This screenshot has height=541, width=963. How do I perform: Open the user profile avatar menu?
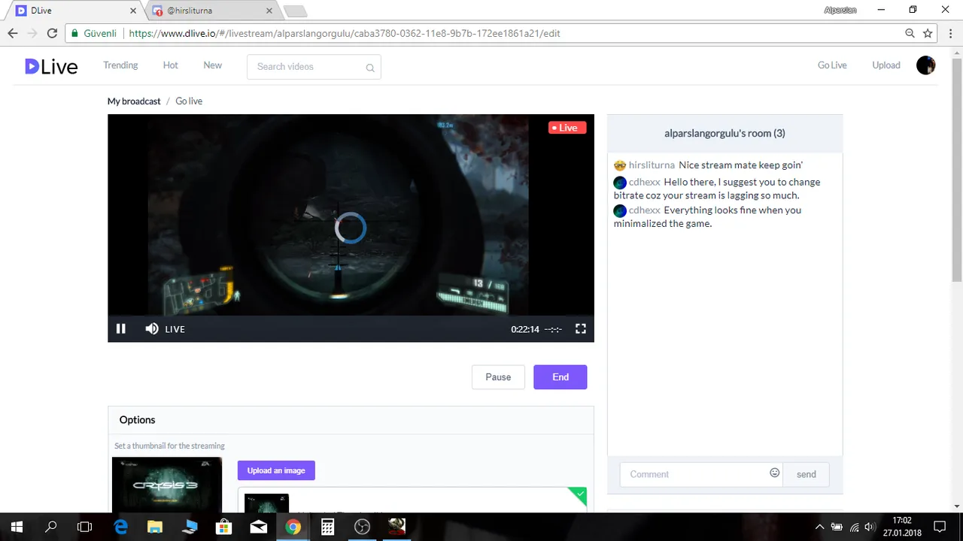pyautogui.click(x=926, y=65)
